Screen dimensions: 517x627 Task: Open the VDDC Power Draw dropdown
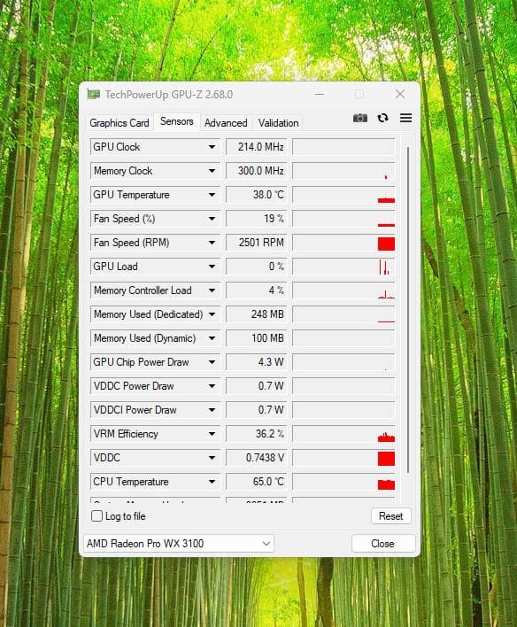click(x=212, y=386)
